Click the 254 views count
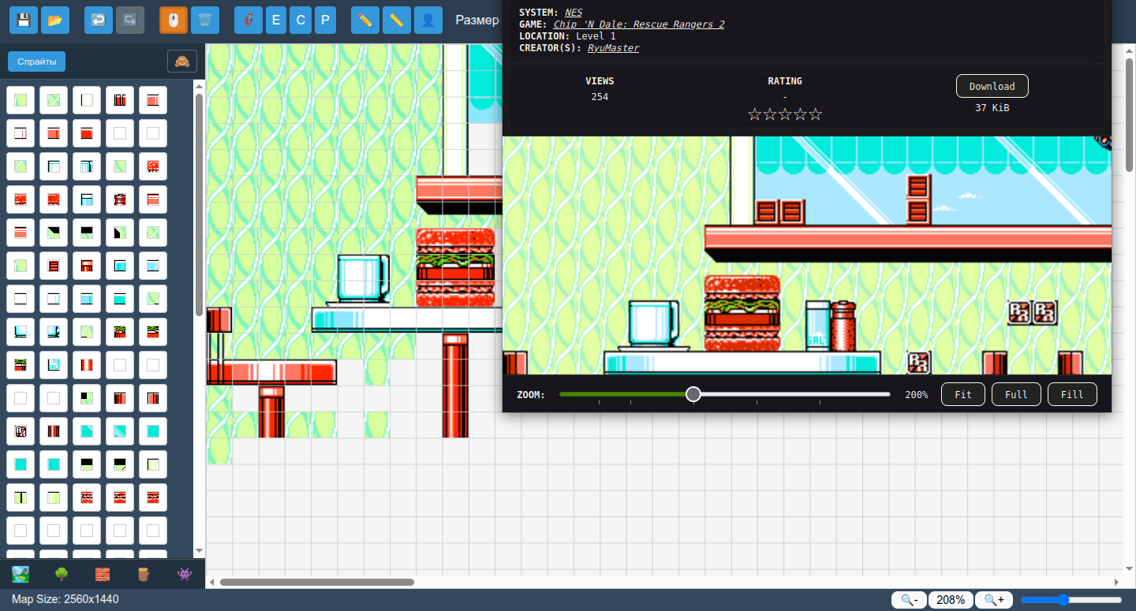The image size is (1136, 611). [600, 97]
